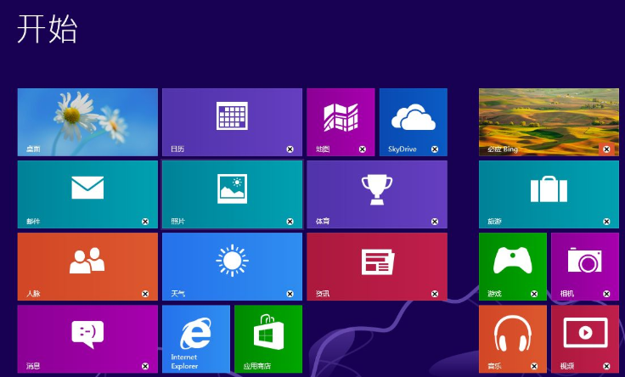Viewport: 625px width, 377px height.
Task: Click the x button on the Calendar tile
Action: 290,149
